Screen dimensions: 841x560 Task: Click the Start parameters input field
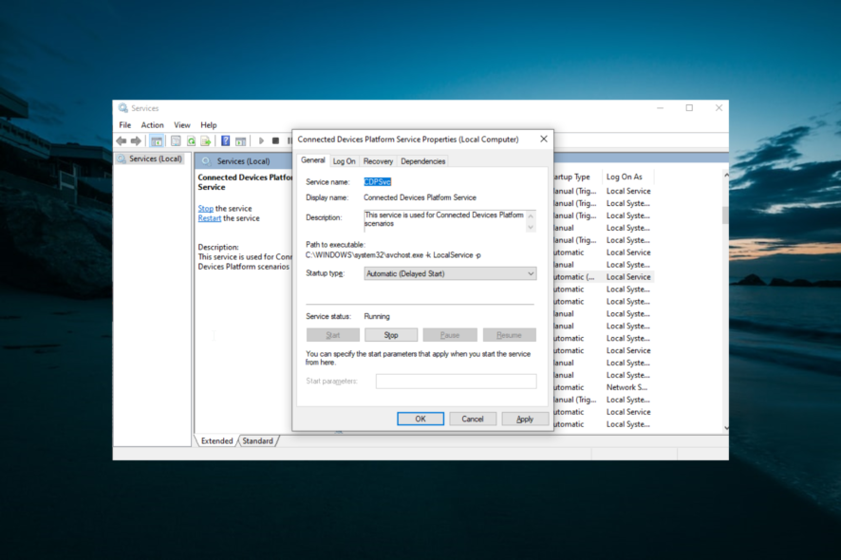pos(456,382)
